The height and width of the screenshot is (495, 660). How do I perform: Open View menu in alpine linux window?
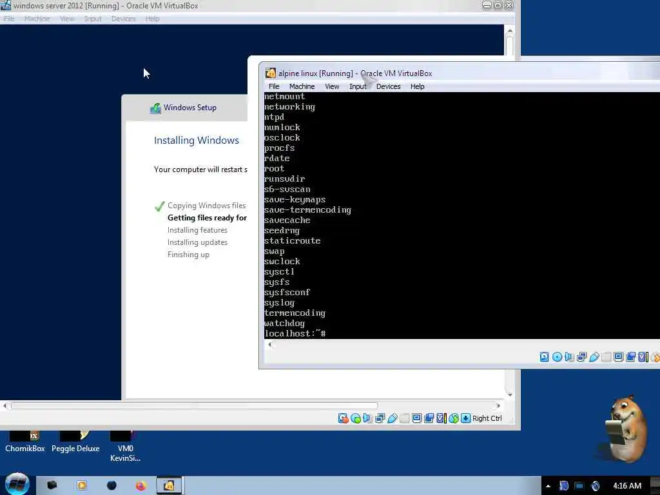(x=332, y=86)
